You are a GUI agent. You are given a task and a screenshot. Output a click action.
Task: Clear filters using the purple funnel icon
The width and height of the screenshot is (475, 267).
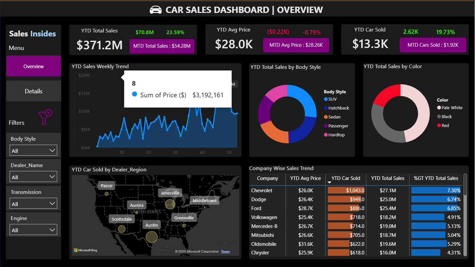[45, 117]
